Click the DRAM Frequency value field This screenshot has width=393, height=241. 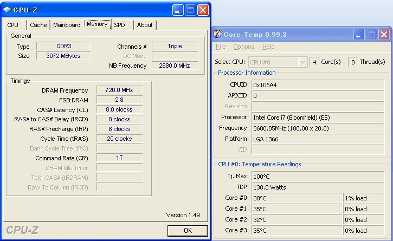pyautogui.click(x=119, y=90)
